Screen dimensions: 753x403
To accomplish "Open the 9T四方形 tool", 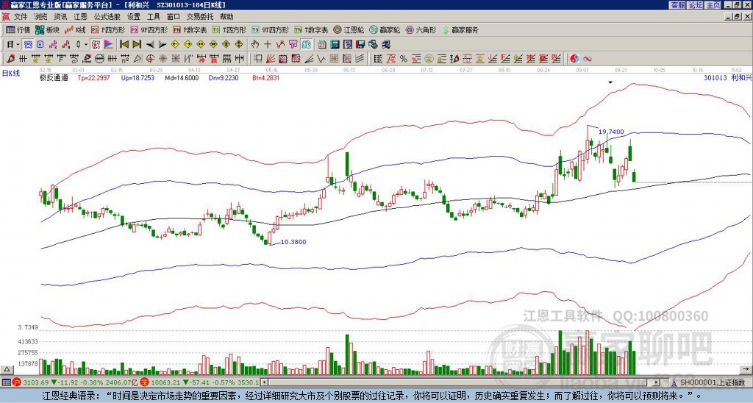I will [270, 29].
